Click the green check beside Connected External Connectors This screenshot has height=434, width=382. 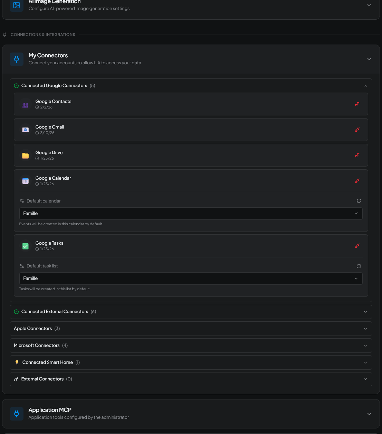point(16,312)
